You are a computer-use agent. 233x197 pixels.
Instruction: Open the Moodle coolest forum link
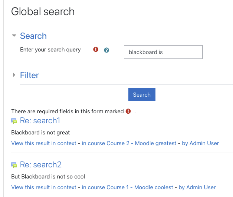[x=154, y=187]
